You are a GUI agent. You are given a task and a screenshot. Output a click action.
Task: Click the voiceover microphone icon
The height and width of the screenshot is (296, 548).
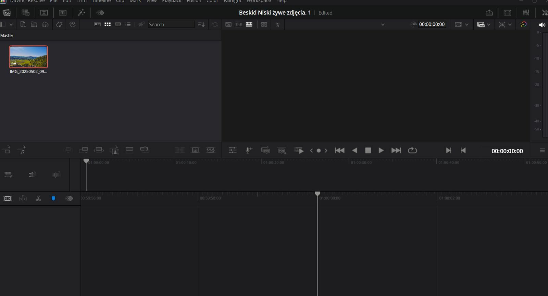click(249, 150)
